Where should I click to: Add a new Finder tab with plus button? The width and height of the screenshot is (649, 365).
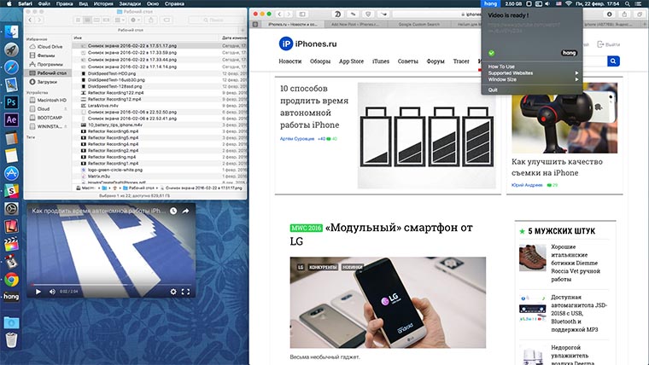243,30
